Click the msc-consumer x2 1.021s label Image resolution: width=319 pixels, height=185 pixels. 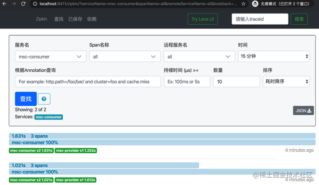tap(31, 180)
